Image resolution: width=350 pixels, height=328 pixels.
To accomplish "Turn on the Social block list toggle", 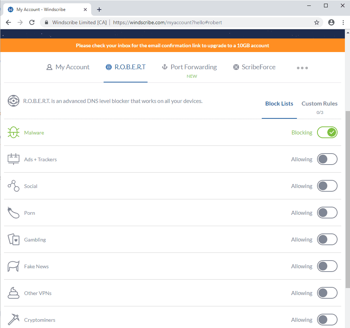I will click(327, 186).
